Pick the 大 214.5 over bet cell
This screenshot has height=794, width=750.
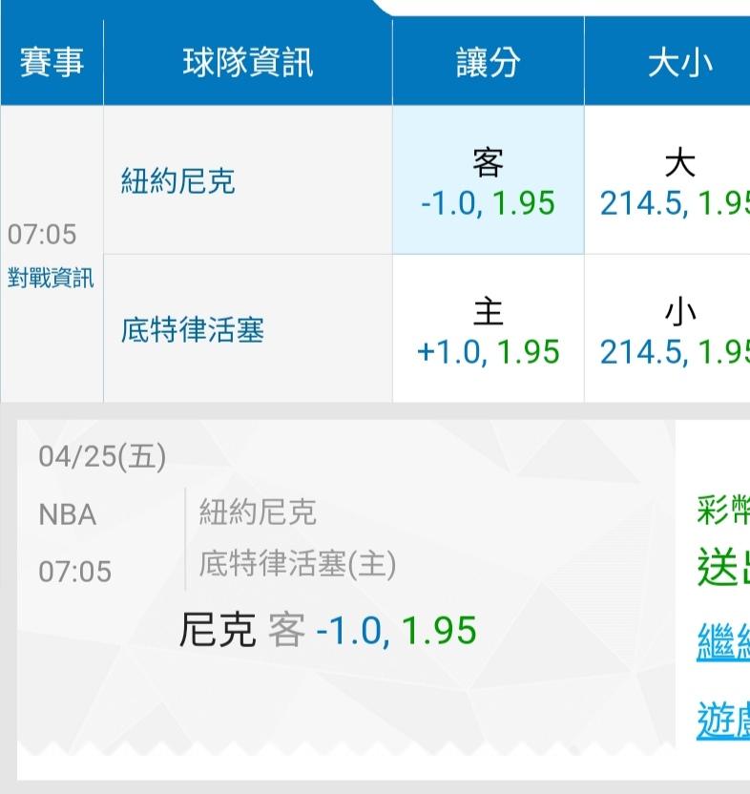[674, 181]
